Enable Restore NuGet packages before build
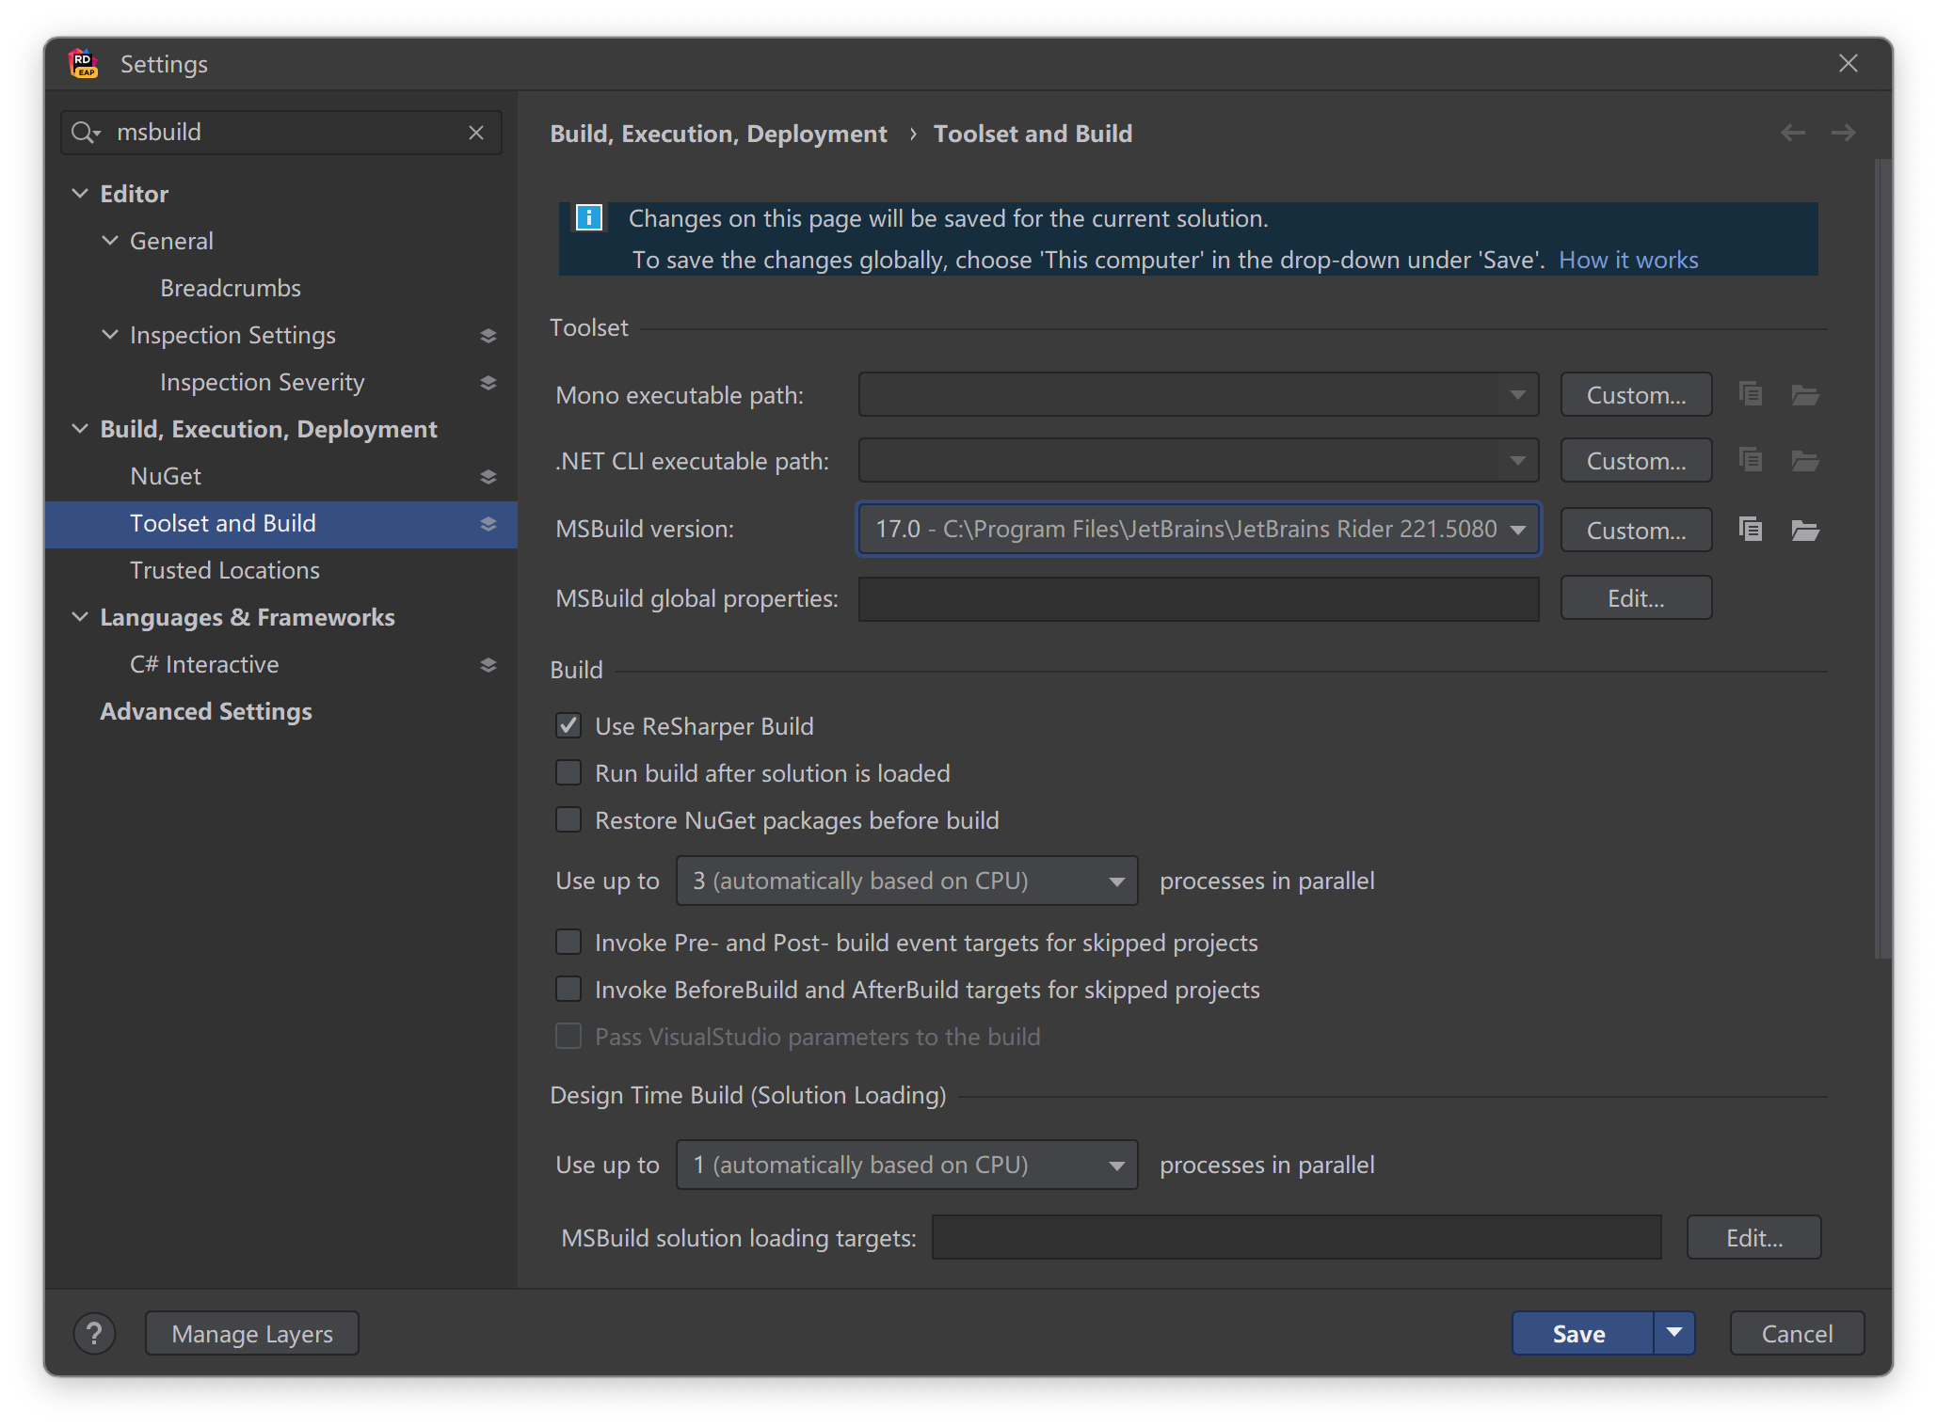Screen dimensions: 1937x1428 tap(568, 819)
